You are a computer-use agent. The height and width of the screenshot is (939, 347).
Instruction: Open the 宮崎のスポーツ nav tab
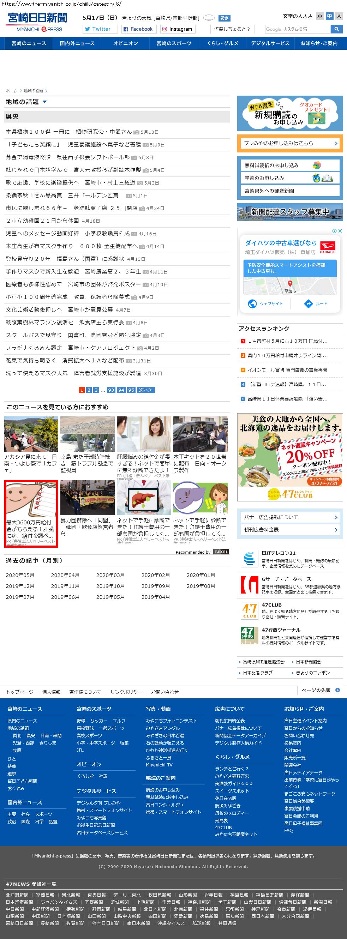174,43
